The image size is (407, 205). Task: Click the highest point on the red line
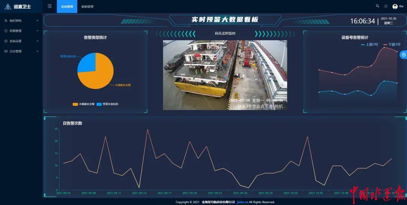coord(384,47)
